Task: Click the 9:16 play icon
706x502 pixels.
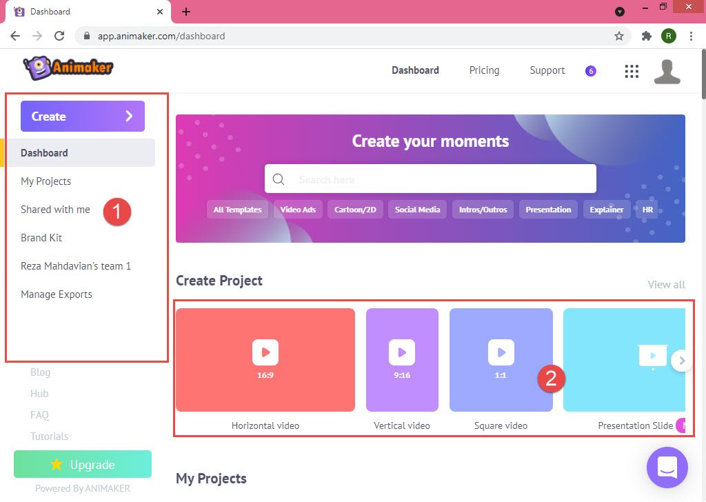Action: click(x=402, y=352)
